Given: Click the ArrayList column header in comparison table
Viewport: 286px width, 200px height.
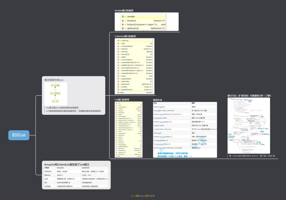Looking at the screenshot, I should tap(61, 168).
